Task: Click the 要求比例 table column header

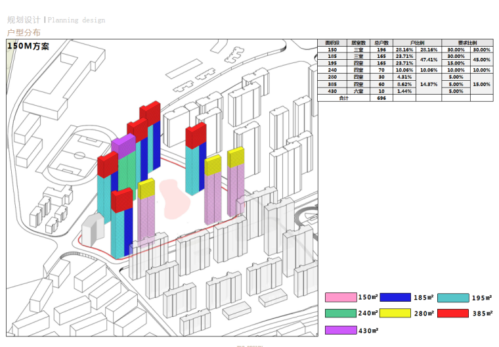Action: click(x=467, y=43)
